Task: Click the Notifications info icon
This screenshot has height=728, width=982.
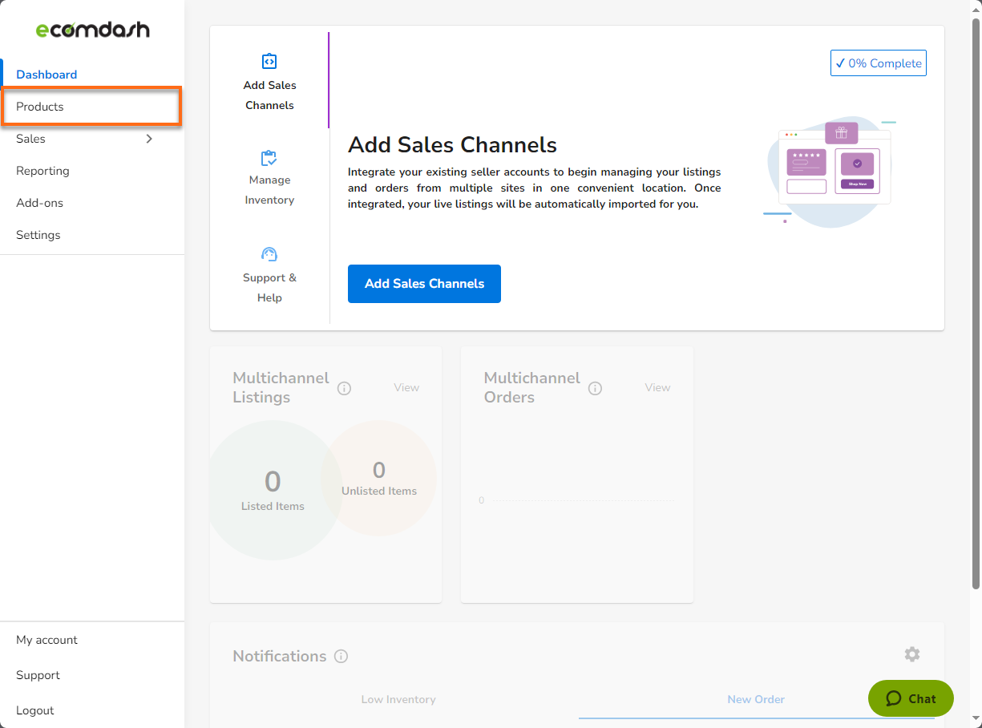Action: (341, 656)
